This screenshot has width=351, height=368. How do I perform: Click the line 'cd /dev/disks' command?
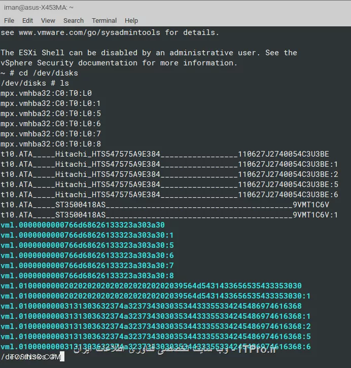click(x=48, y=73)
